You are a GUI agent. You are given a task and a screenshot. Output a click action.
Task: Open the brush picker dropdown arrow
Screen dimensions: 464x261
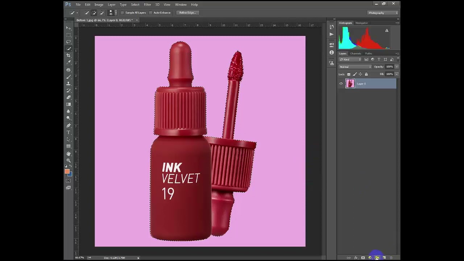pos(116,13)
